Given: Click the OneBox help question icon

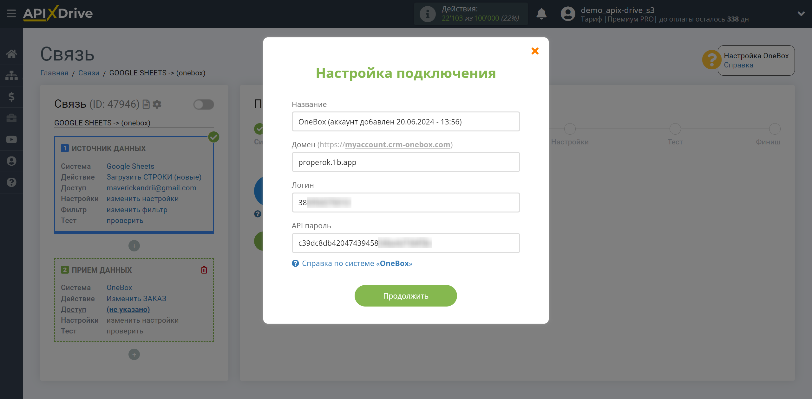Looking at the screenshot, I should pos(711,60).
